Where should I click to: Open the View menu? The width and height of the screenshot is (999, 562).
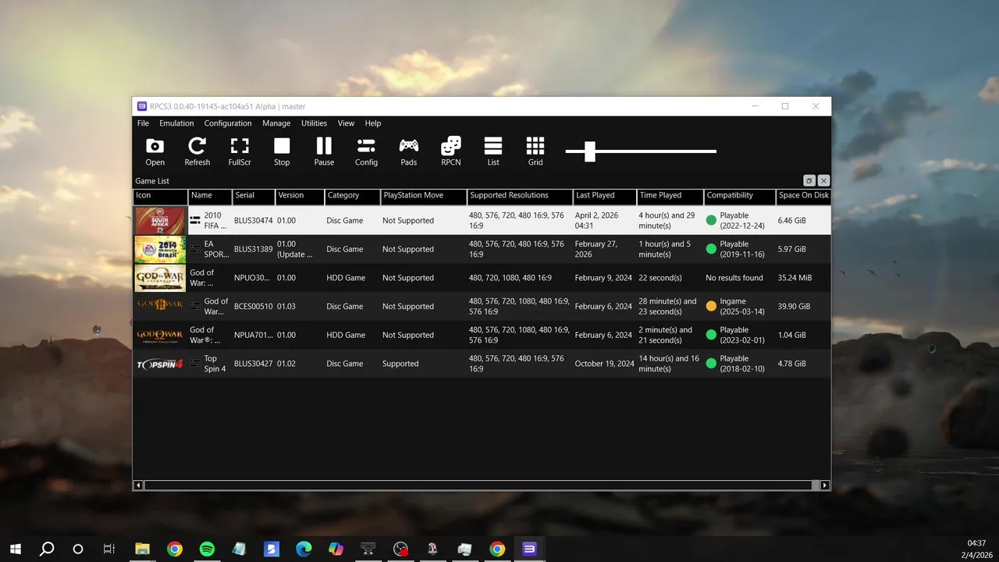tap(346, 123)
